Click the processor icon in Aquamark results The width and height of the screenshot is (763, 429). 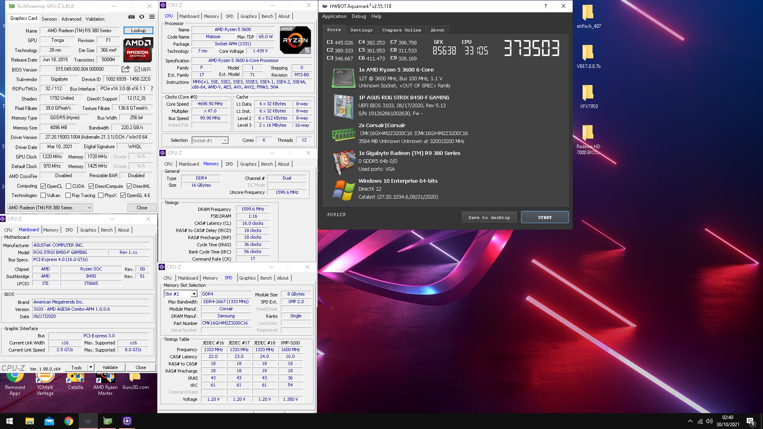344,78
